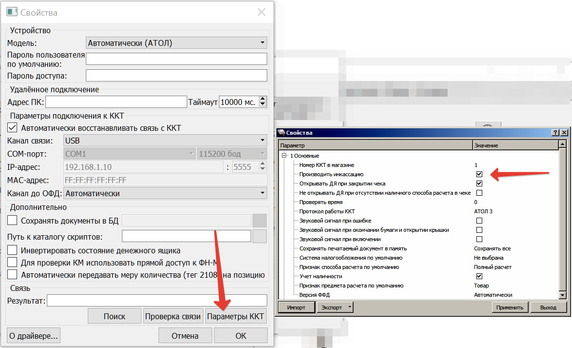
Task: Click the Параметр column header
Action: point(376,145)
